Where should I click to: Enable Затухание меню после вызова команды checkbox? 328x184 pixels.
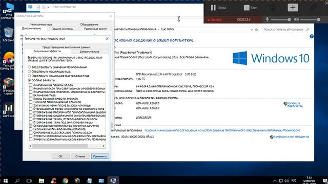click(x=31, y=105)
